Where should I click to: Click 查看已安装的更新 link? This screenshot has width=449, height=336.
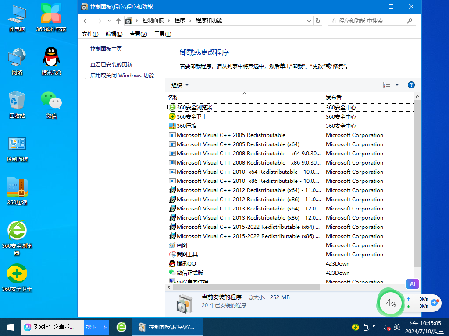[111, 64]
